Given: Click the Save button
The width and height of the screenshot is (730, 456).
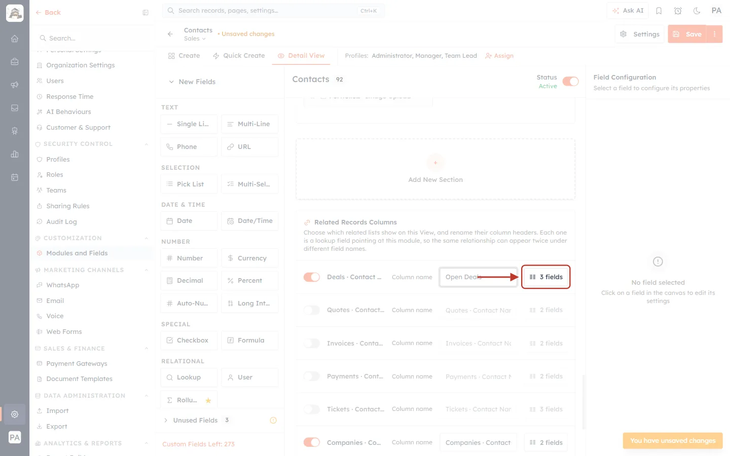Looking at the screenshot, I should (x=687, y=34).
